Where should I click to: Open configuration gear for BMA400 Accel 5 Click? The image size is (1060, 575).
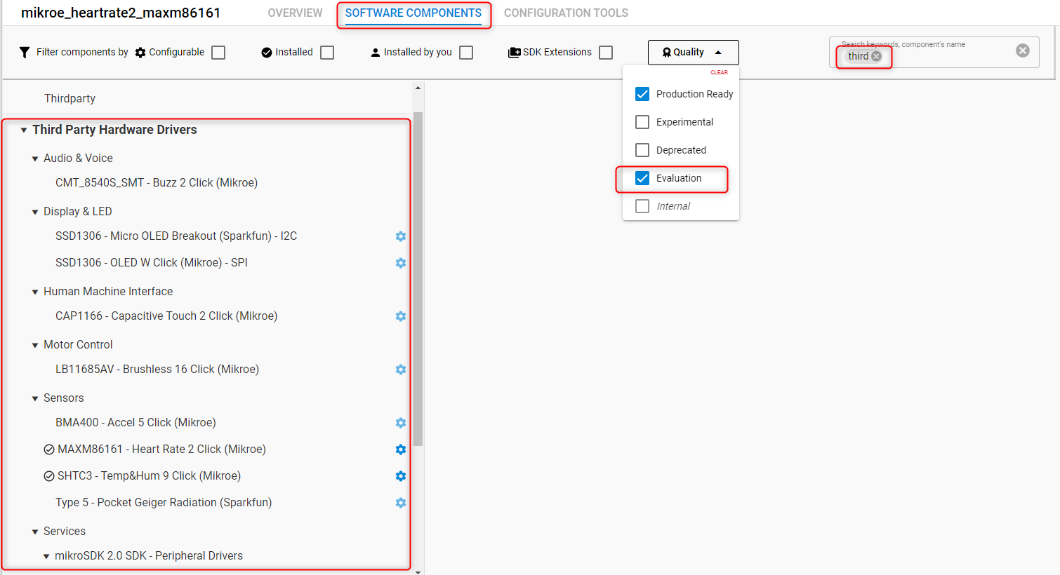tap(401, 423)
